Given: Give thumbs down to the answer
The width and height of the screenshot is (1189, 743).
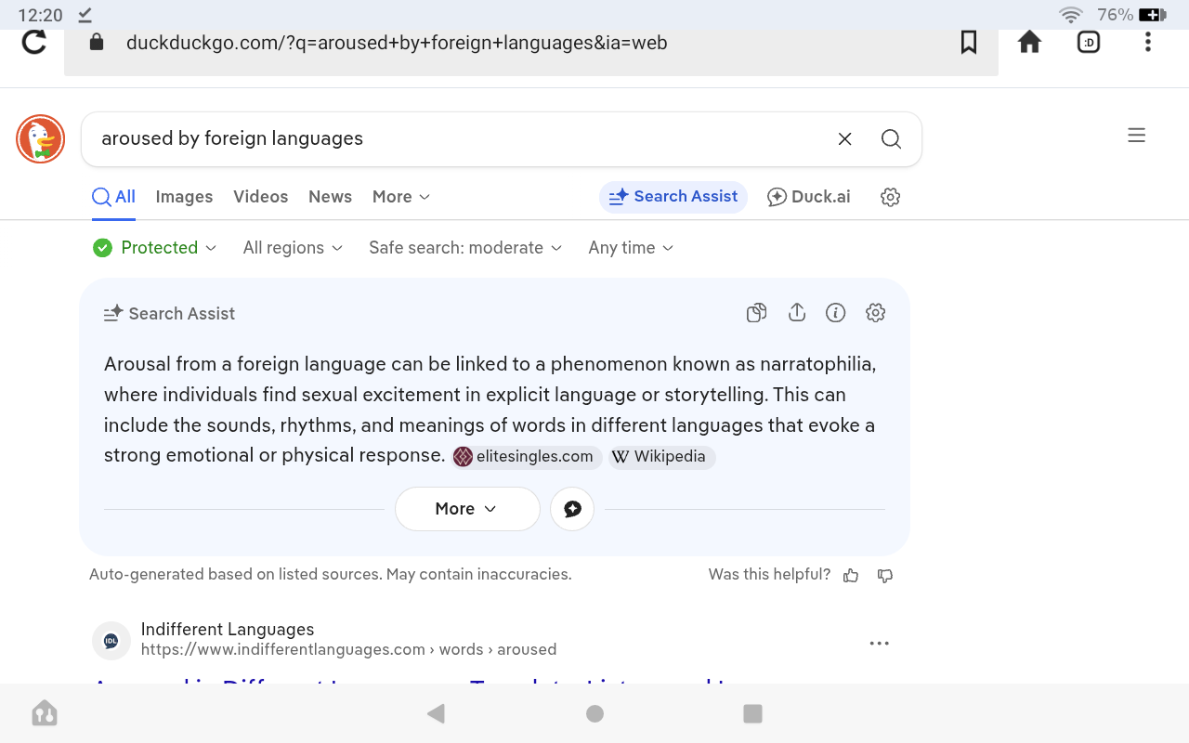Looking at the screenshot, I should tap(885, 576).
